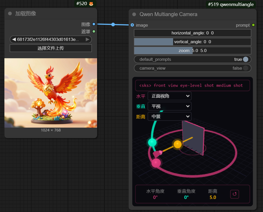Open the 垂直 平视 dropdown
This screenshot has width=263, height=212.
pos(169,106)
